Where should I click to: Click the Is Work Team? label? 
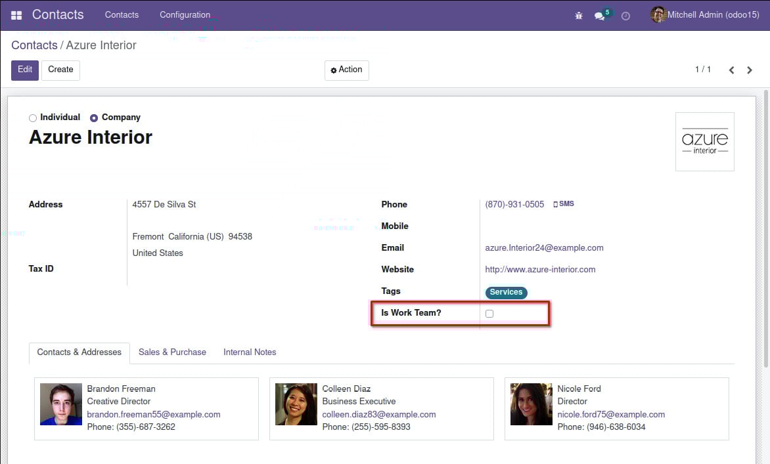click(411, 313)
